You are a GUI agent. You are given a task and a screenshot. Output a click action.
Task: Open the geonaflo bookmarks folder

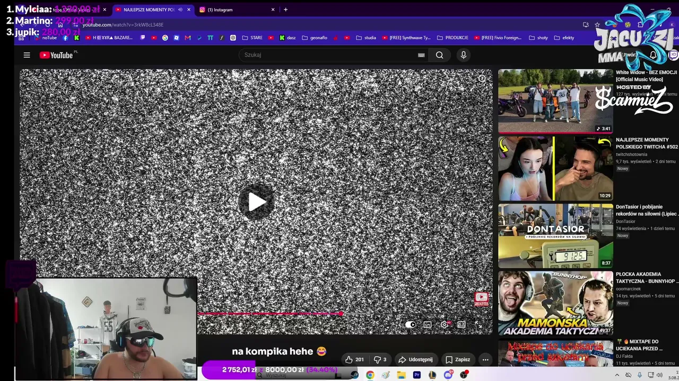click(x=315, y=38)
